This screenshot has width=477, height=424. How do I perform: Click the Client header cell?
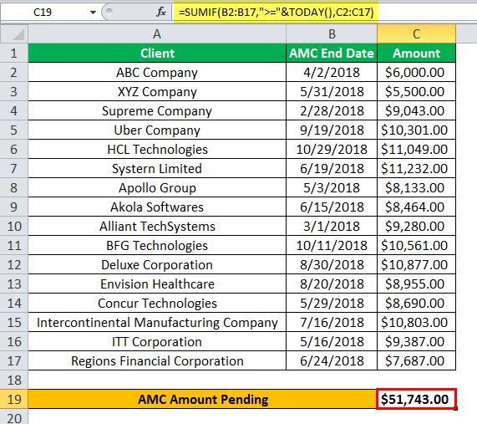[x=157, y=54]
